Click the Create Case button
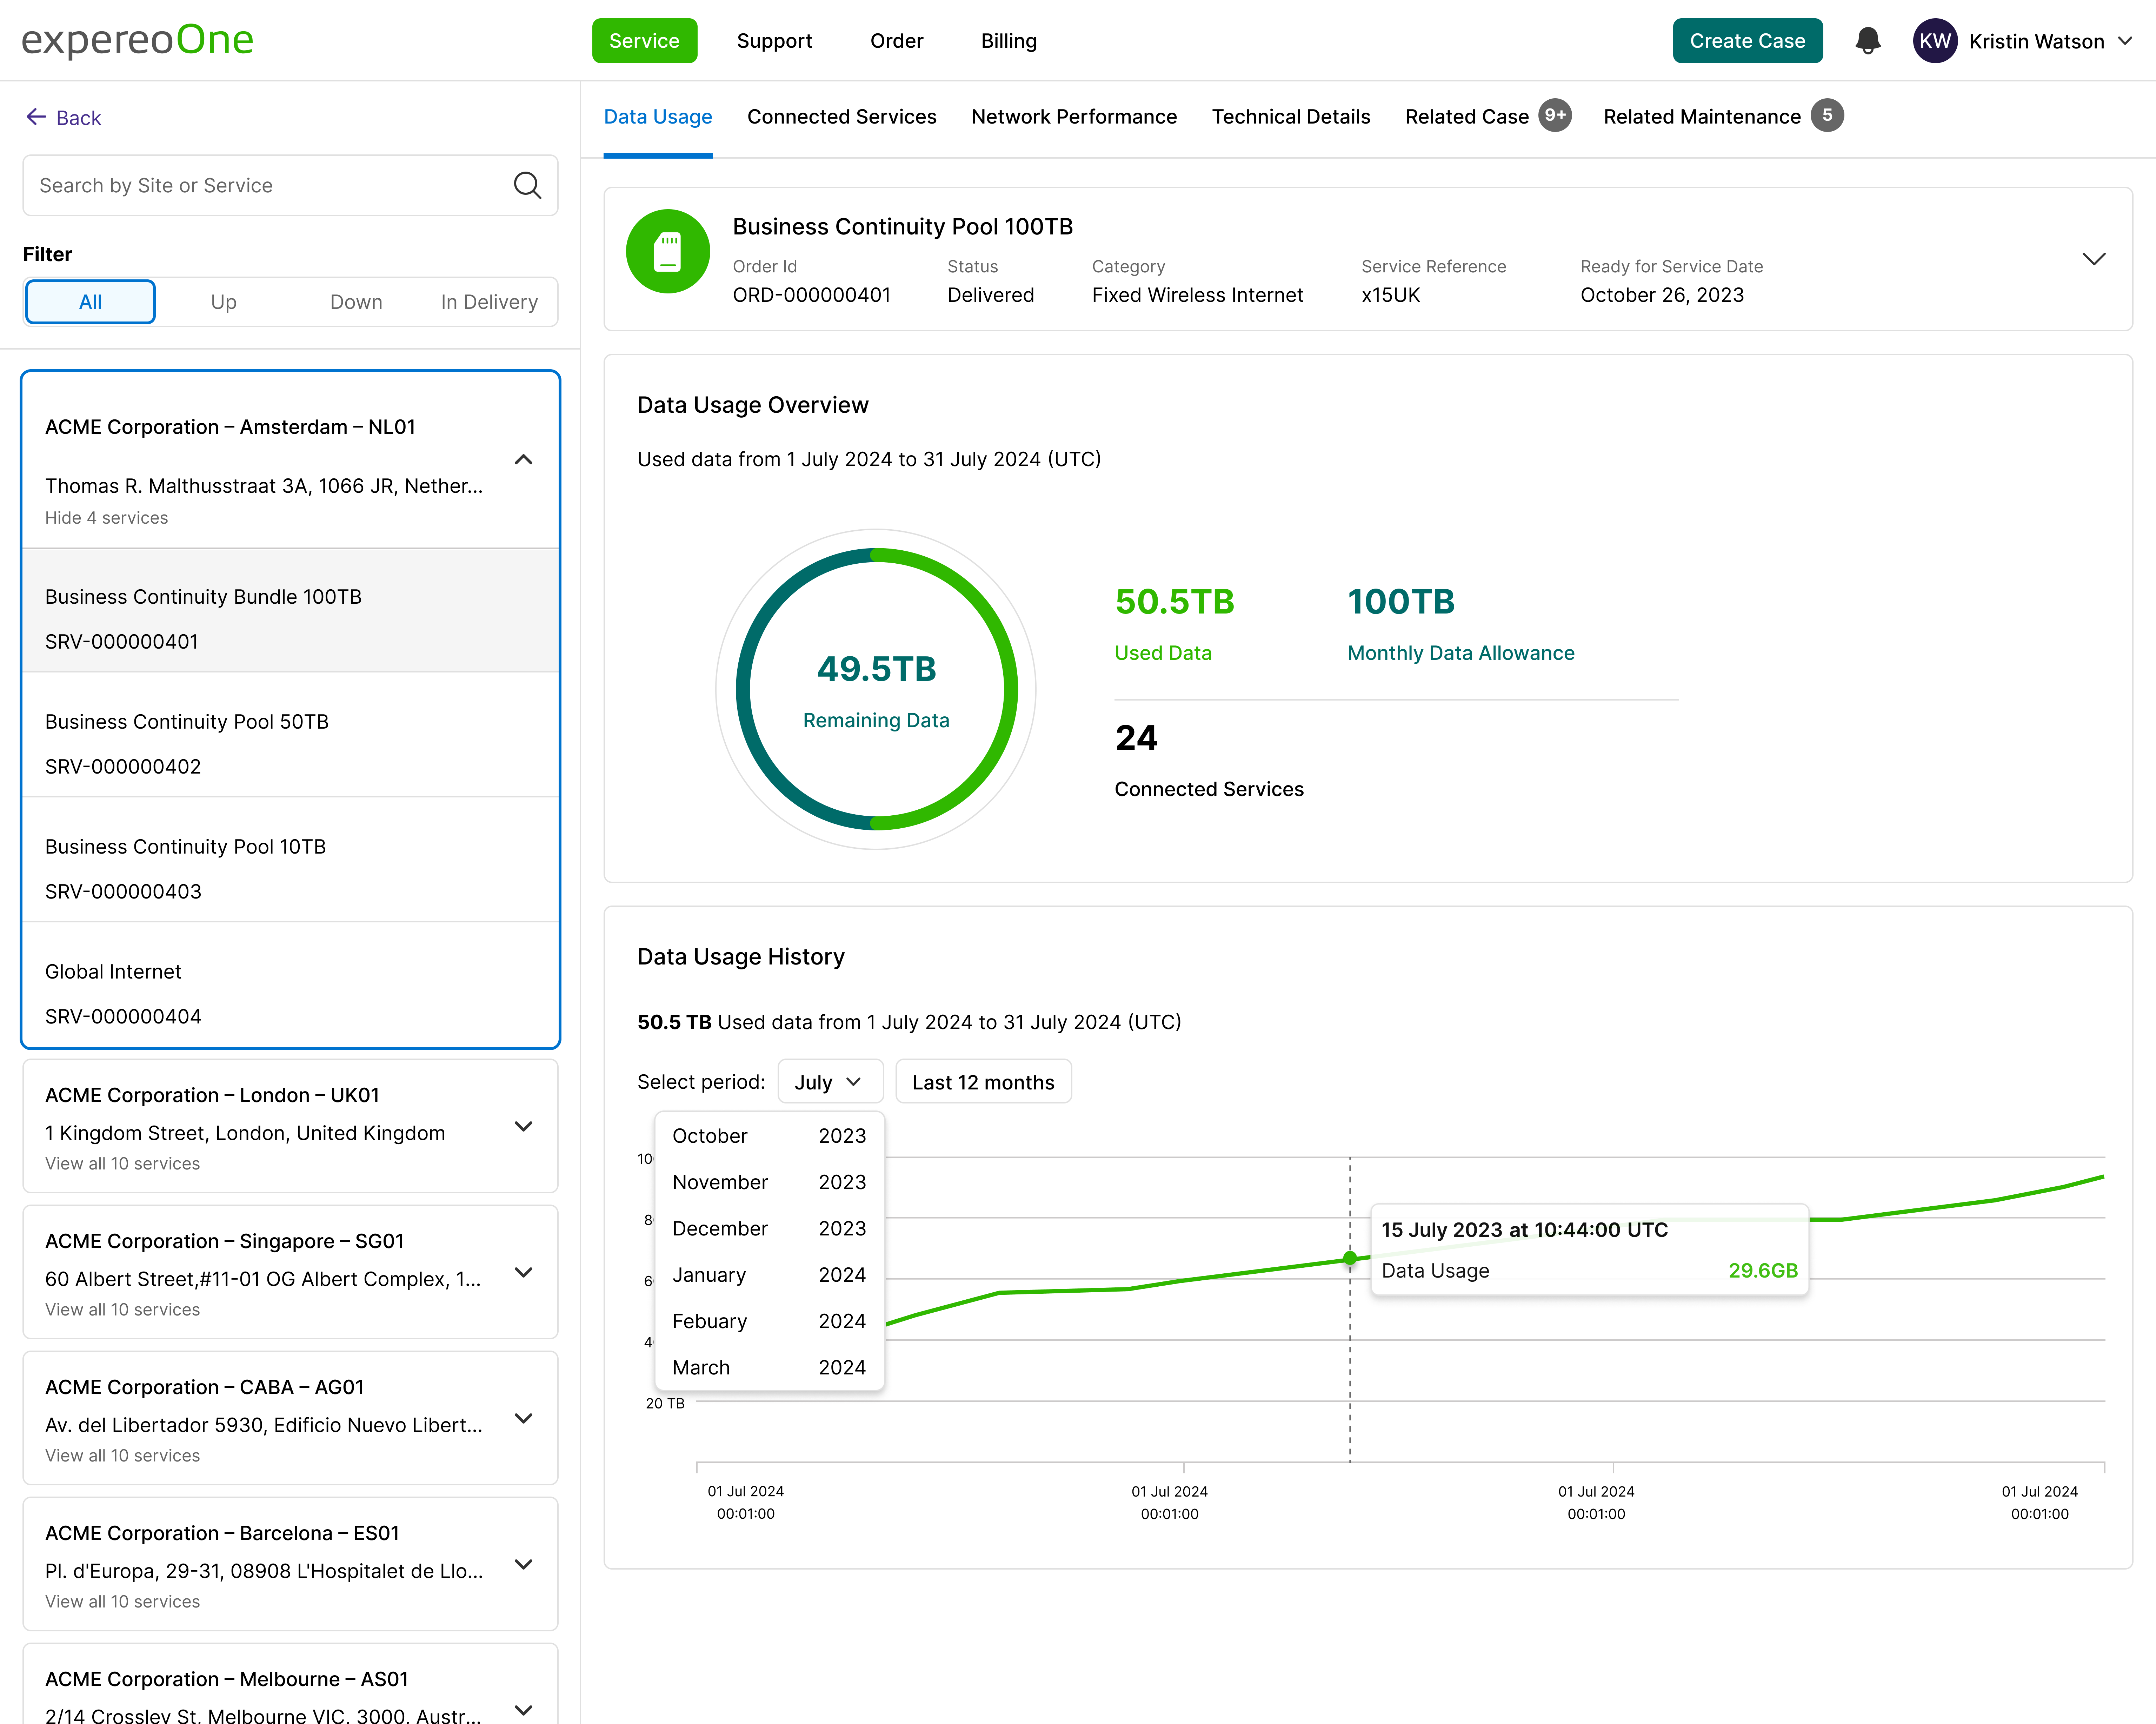The height and width of the screenshot is (1724, 2156). tap(1747, 41)
